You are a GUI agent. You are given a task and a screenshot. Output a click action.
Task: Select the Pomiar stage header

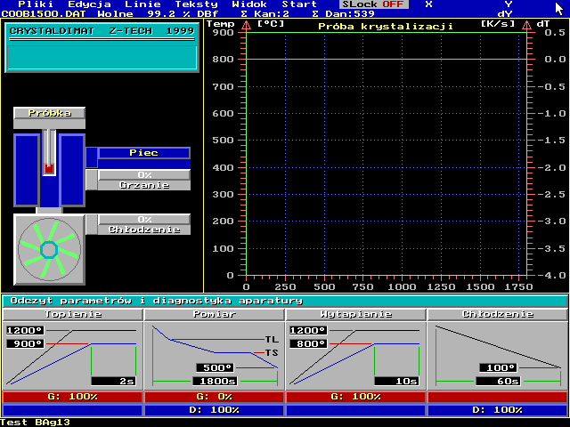pyautogui.click(x=214, y=314)
